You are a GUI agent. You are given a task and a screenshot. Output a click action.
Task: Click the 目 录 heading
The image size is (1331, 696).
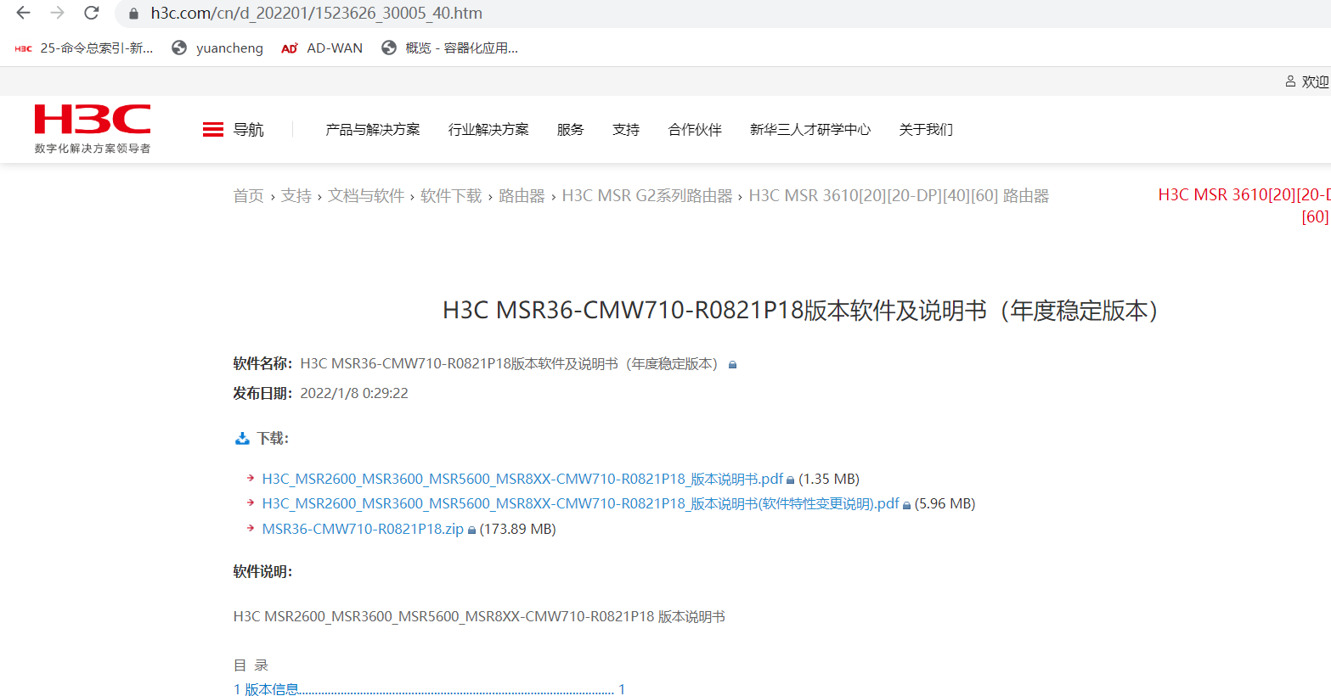click(x=251, y=665)
